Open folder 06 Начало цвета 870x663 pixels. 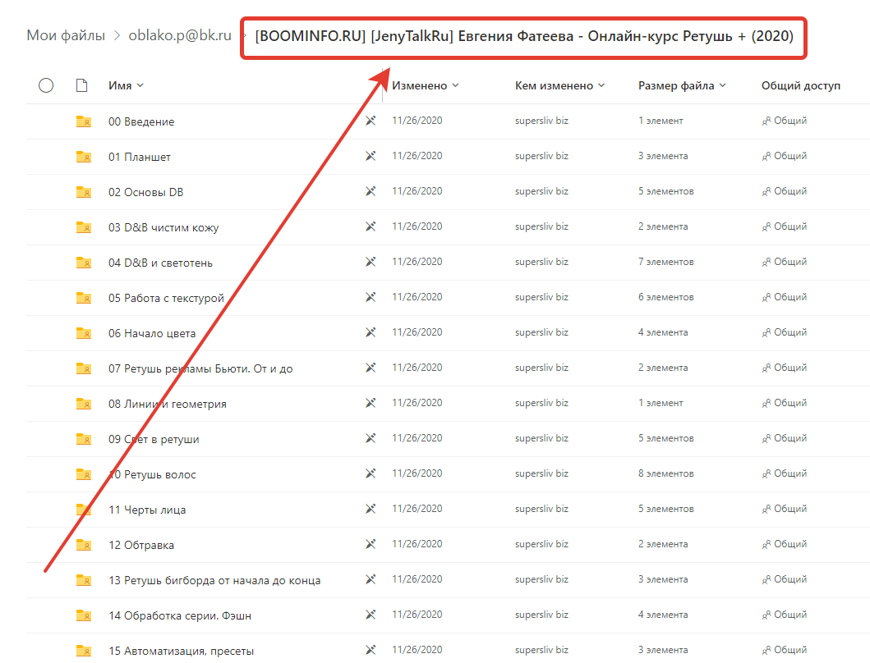[x=152, y=334]
